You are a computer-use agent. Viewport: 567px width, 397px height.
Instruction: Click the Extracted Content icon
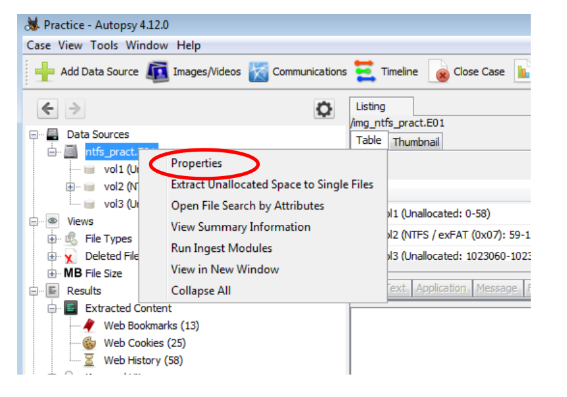click(x=71, y=308)
